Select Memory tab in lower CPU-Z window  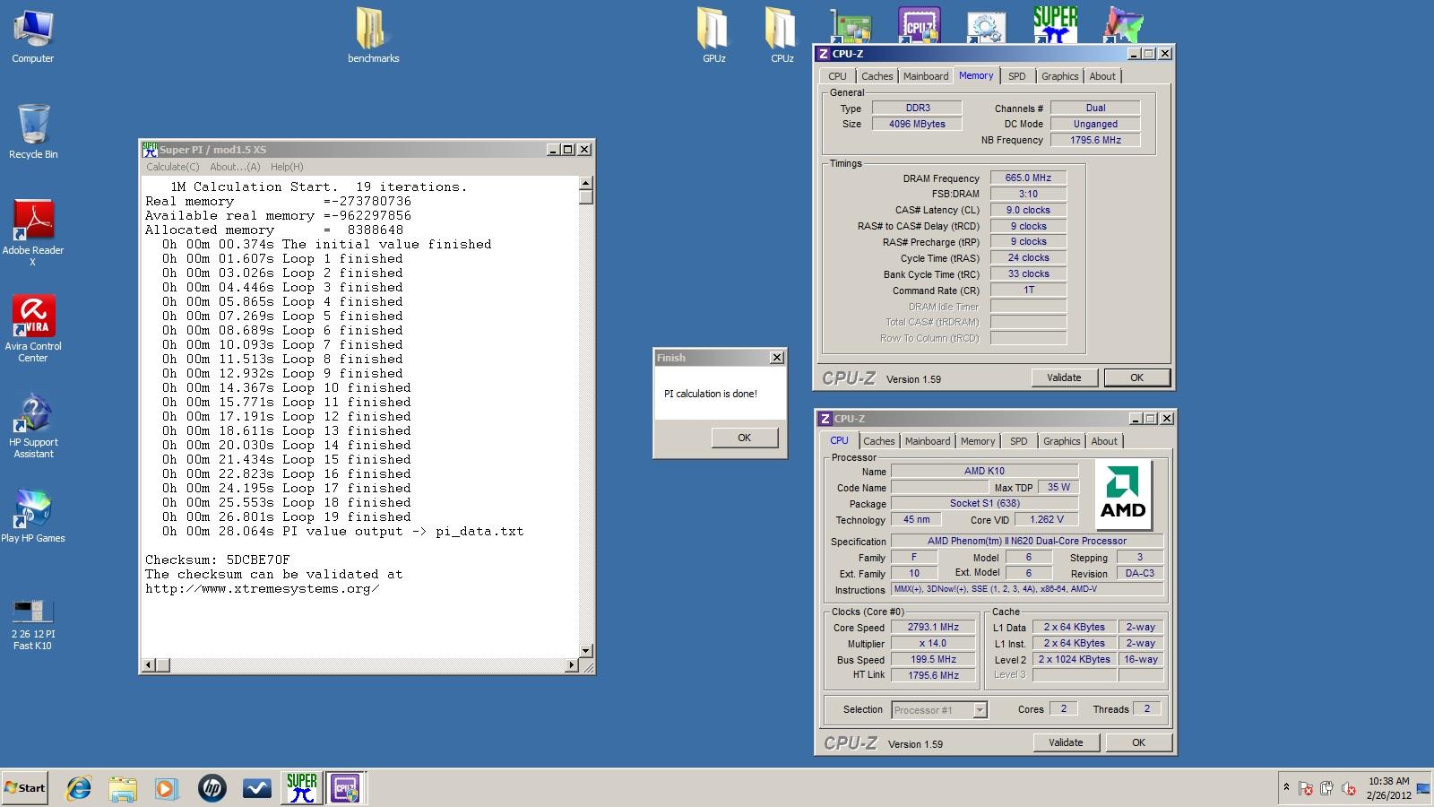pos(977,442)
